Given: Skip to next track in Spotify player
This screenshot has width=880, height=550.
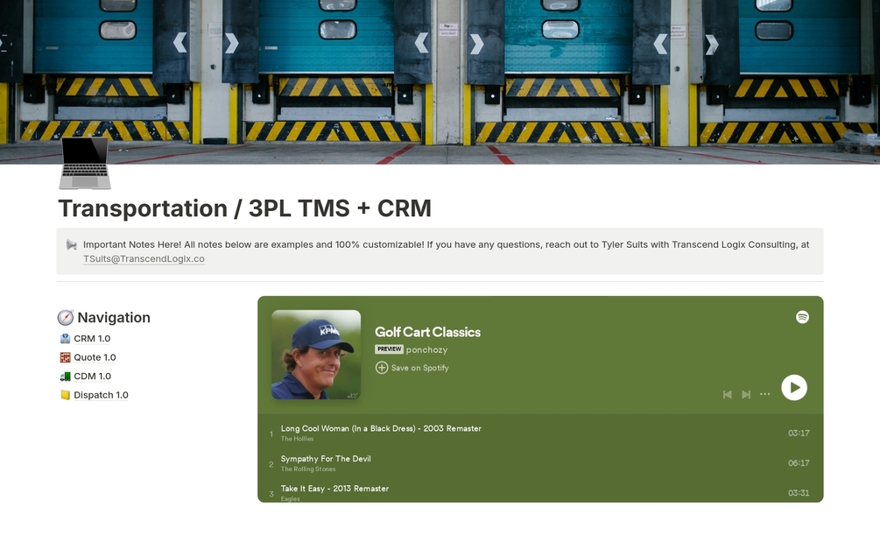Looking at the screenshot, I should pyautogui.click(x=746, y=394).
